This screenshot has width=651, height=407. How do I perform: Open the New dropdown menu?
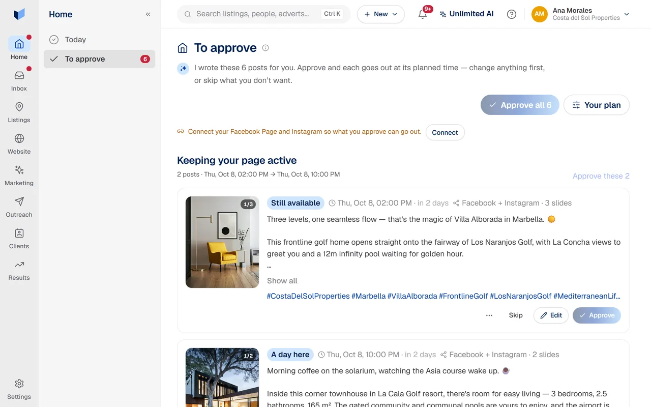point(381,14)
